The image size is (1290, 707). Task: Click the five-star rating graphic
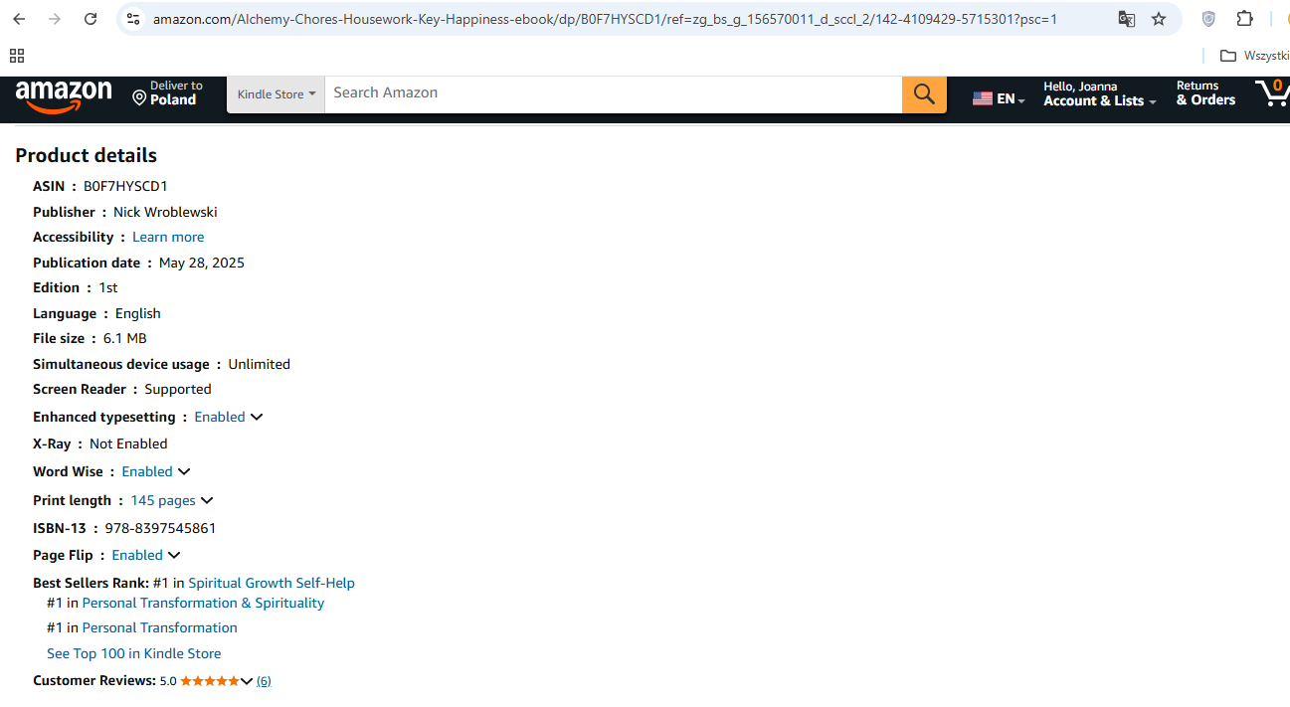click(209, 681)
